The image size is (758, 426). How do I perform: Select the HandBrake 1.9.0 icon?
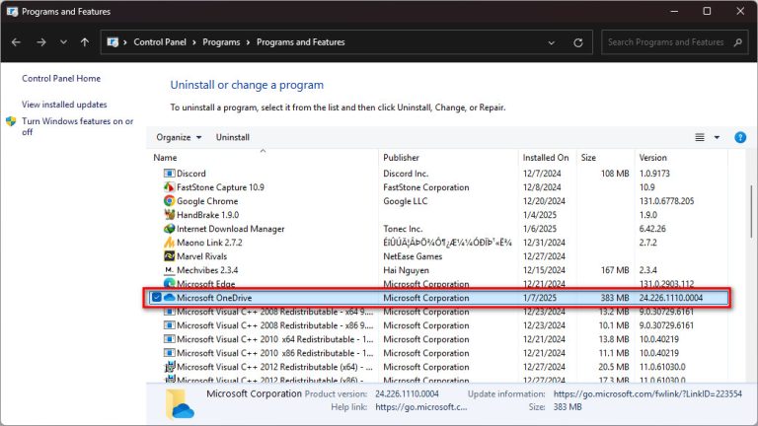(169, 214)
